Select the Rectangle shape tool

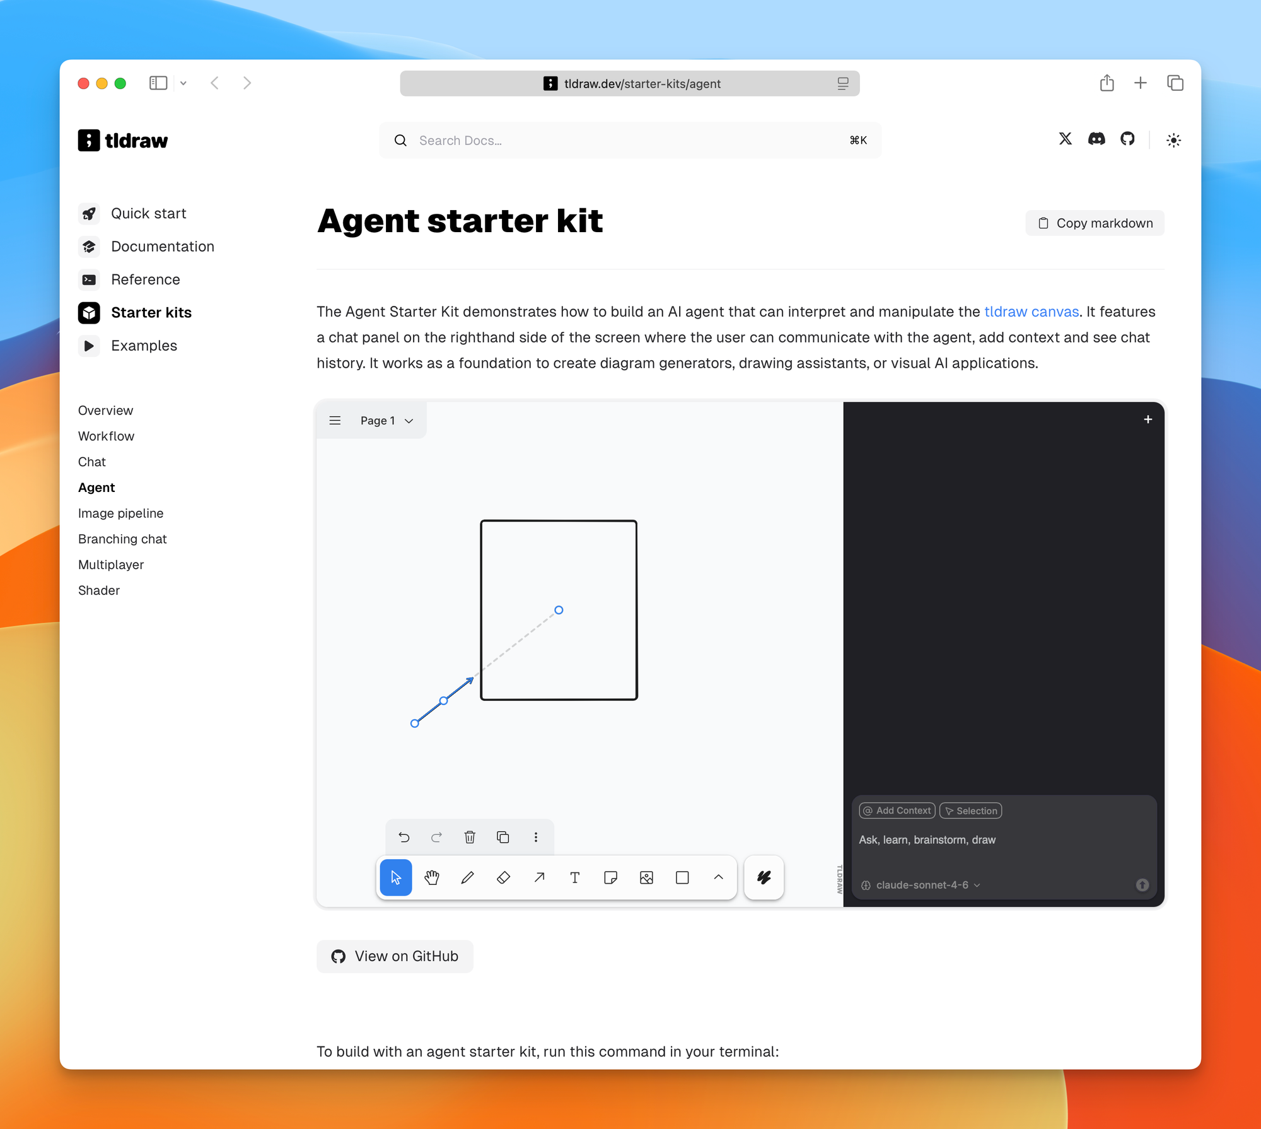click(x=682, y=877)
